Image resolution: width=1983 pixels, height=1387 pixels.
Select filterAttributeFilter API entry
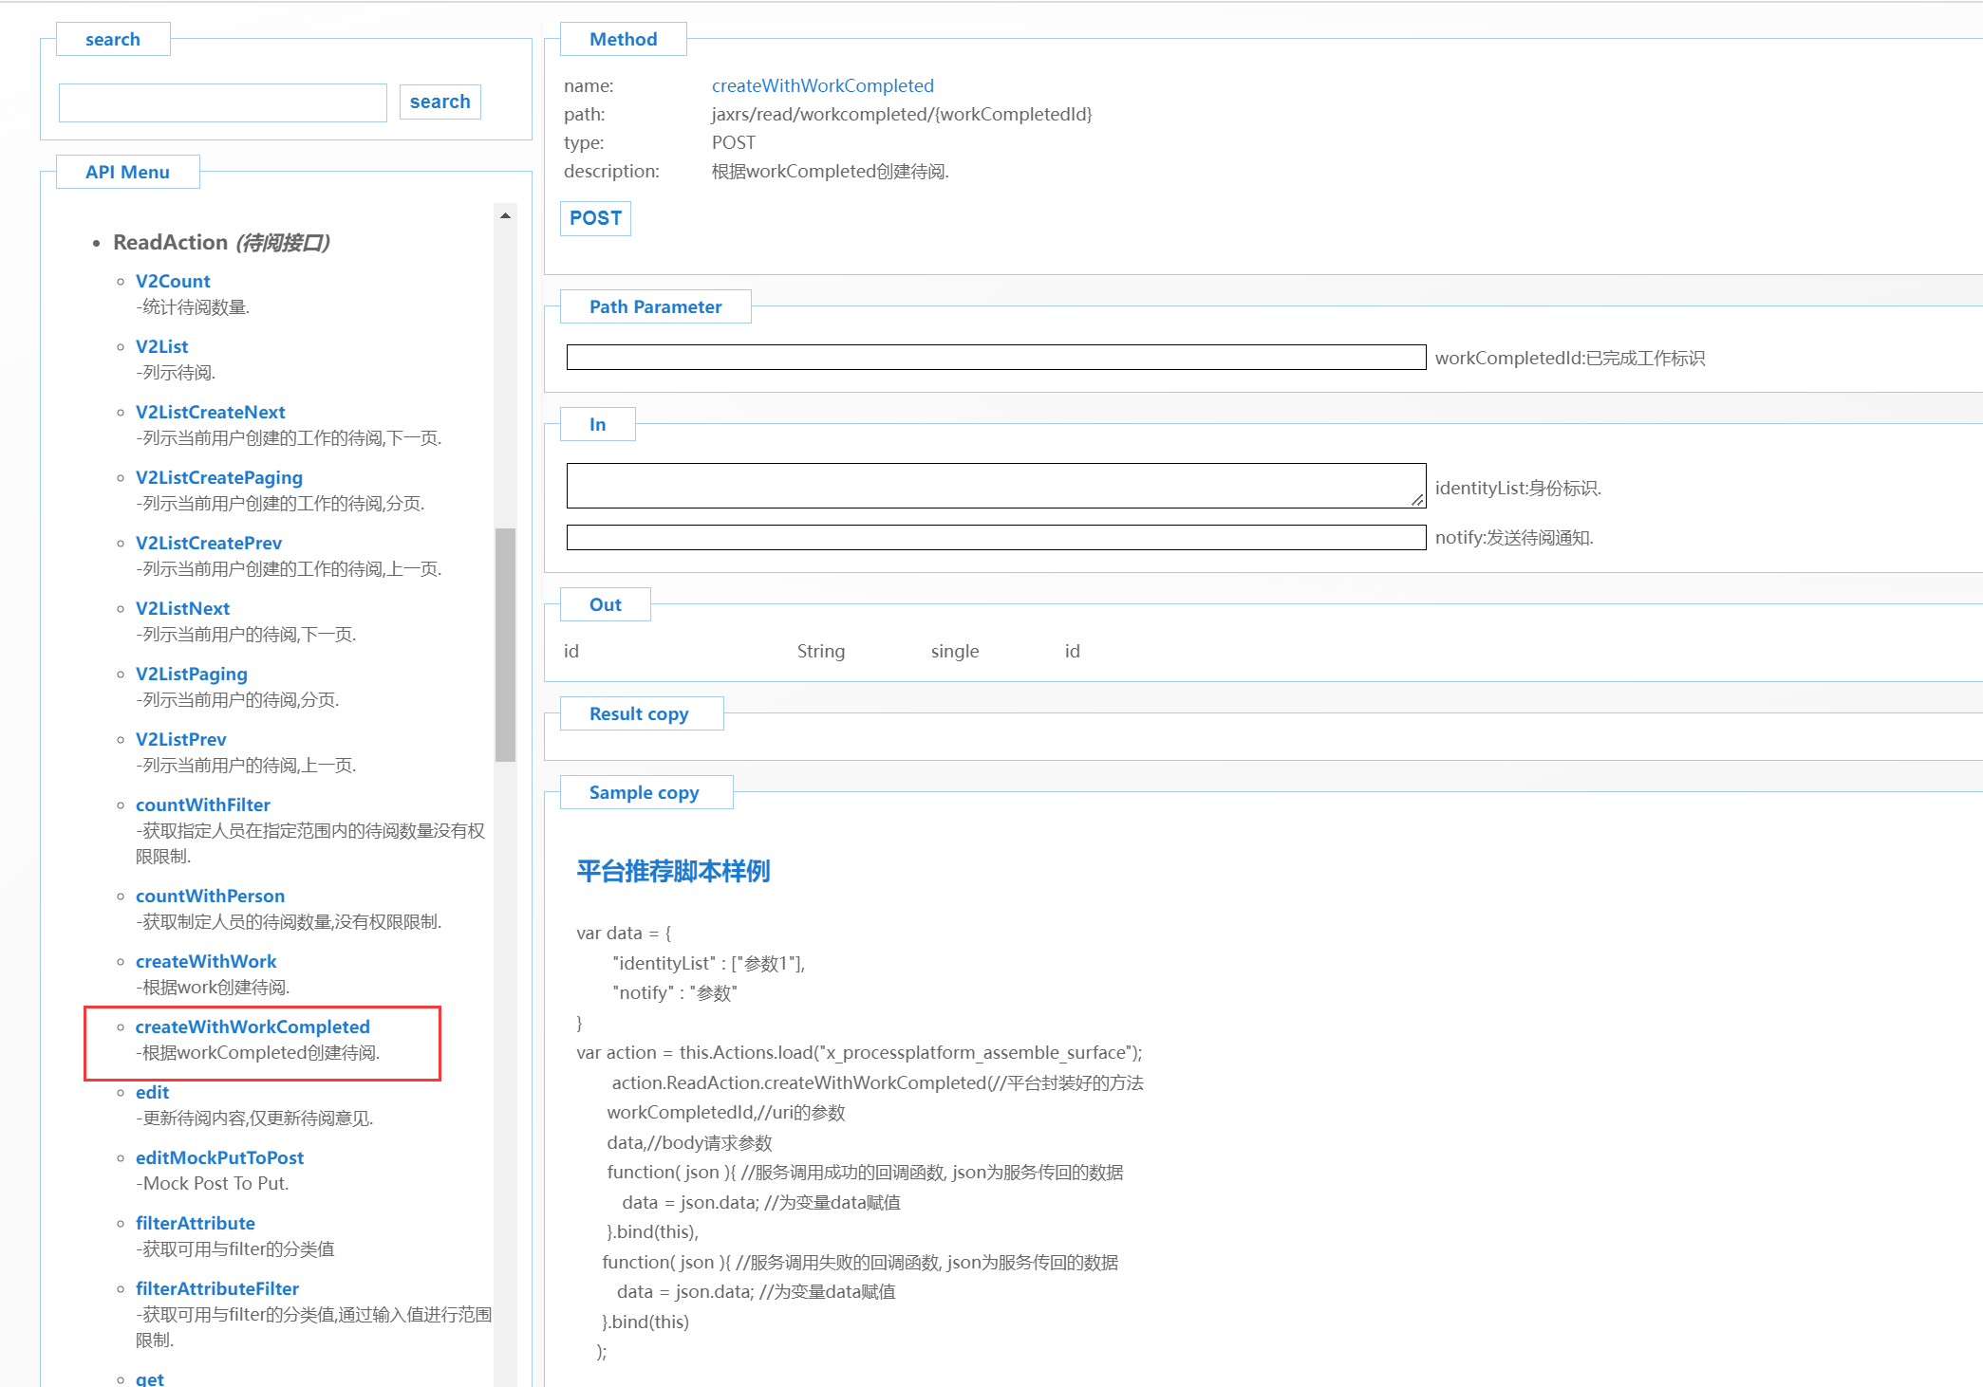point(216,1288)
